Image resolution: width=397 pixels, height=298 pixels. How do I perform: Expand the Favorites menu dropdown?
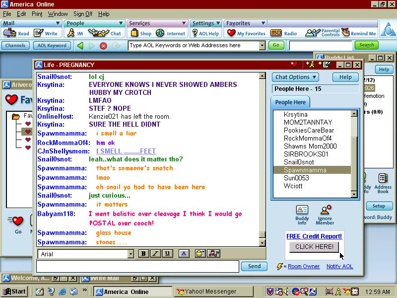pos(264,23)
